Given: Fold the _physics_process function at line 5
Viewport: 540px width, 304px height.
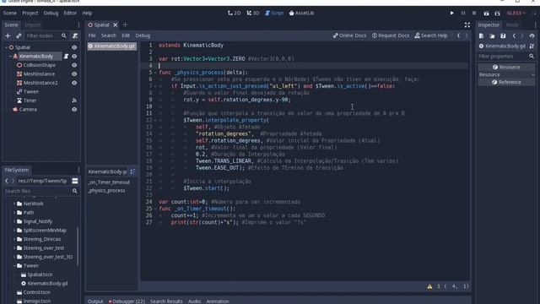Looking at the screenshot, I should tap(155, 73).
